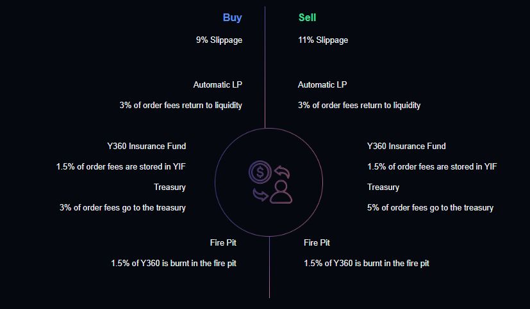
Task: Click Fire Pit label on buy side
Action: 223,243
